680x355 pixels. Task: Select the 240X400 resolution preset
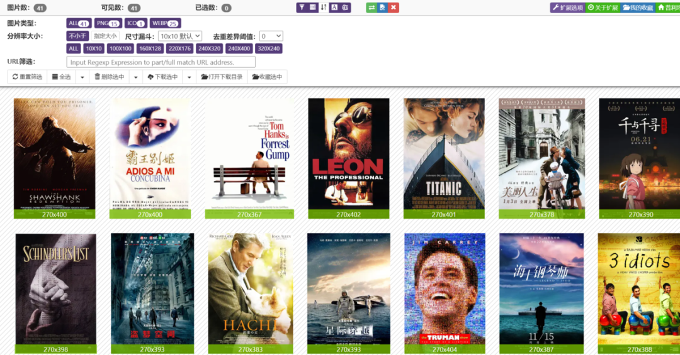239,48
